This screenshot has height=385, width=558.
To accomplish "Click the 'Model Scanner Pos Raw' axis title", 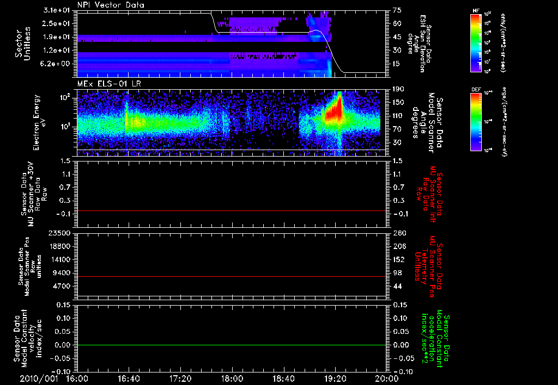I will [30, 266].
